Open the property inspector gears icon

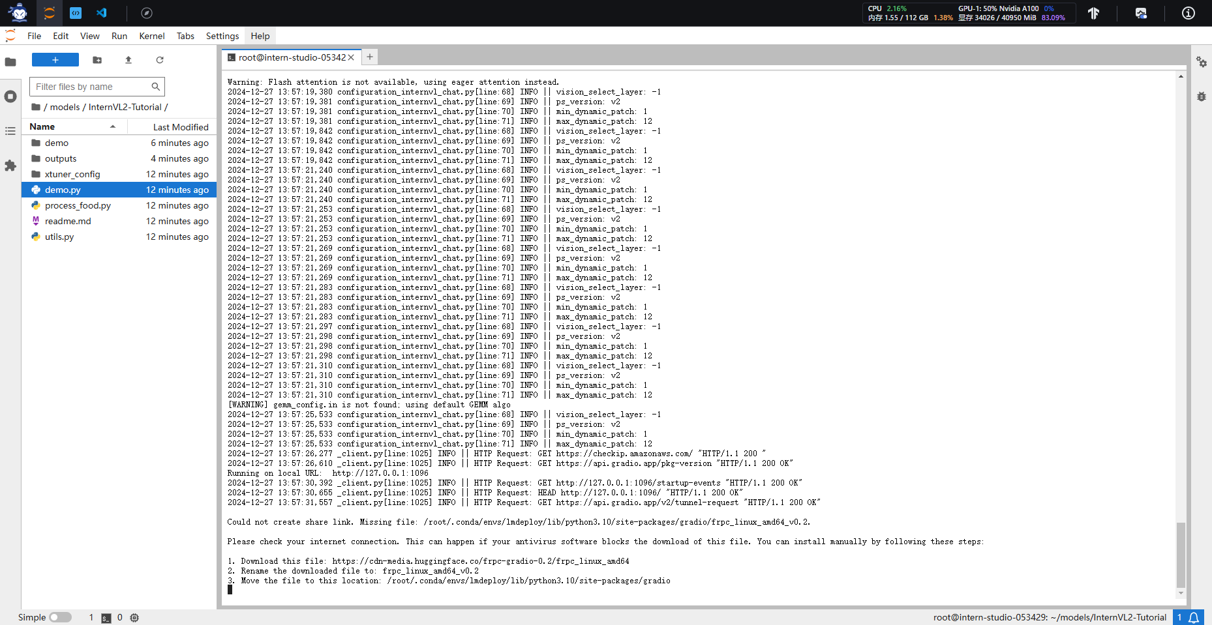tap(1202, 62)
